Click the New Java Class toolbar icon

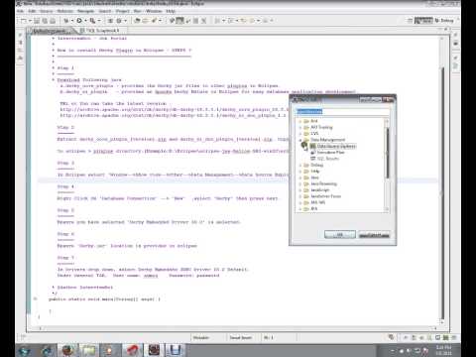[x=119, y=21]
